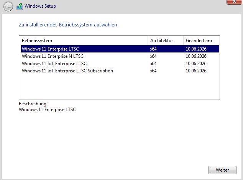Sort by Betriebssystem column header
243x180 pixels.
(84, 41)
